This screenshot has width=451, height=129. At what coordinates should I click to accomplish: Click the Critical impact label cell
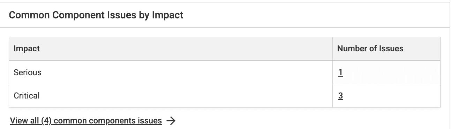click(x=171, y=96)
